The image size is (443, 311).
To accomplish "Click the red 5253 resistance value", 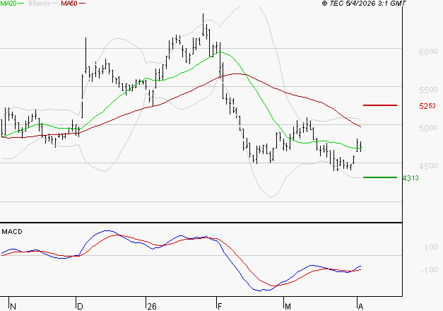I will [x=427, y=106].
